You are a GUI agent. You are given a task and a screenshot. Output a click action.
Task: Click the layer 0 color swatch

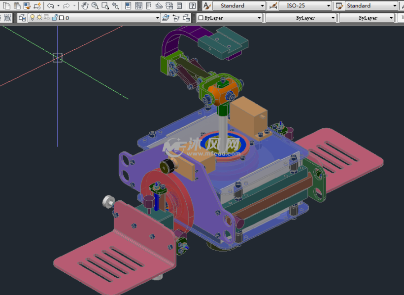(x=61, y=18)
